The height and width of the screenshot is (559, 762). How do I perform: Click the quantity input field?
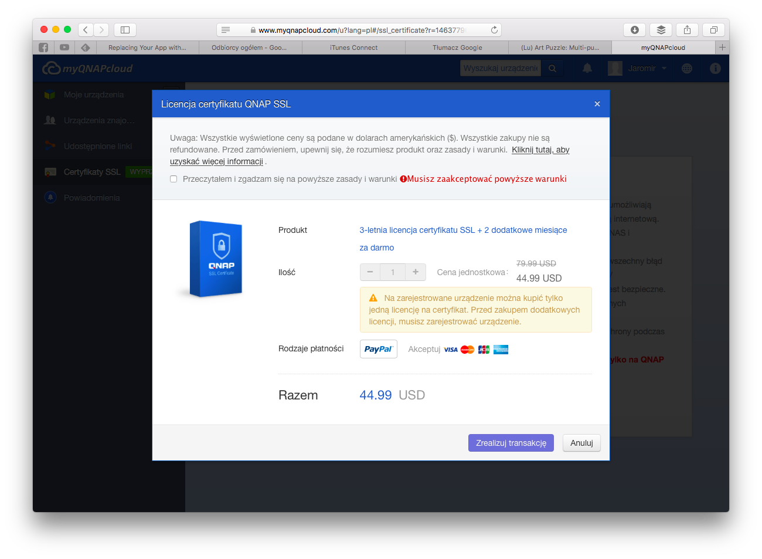[393, 272]
